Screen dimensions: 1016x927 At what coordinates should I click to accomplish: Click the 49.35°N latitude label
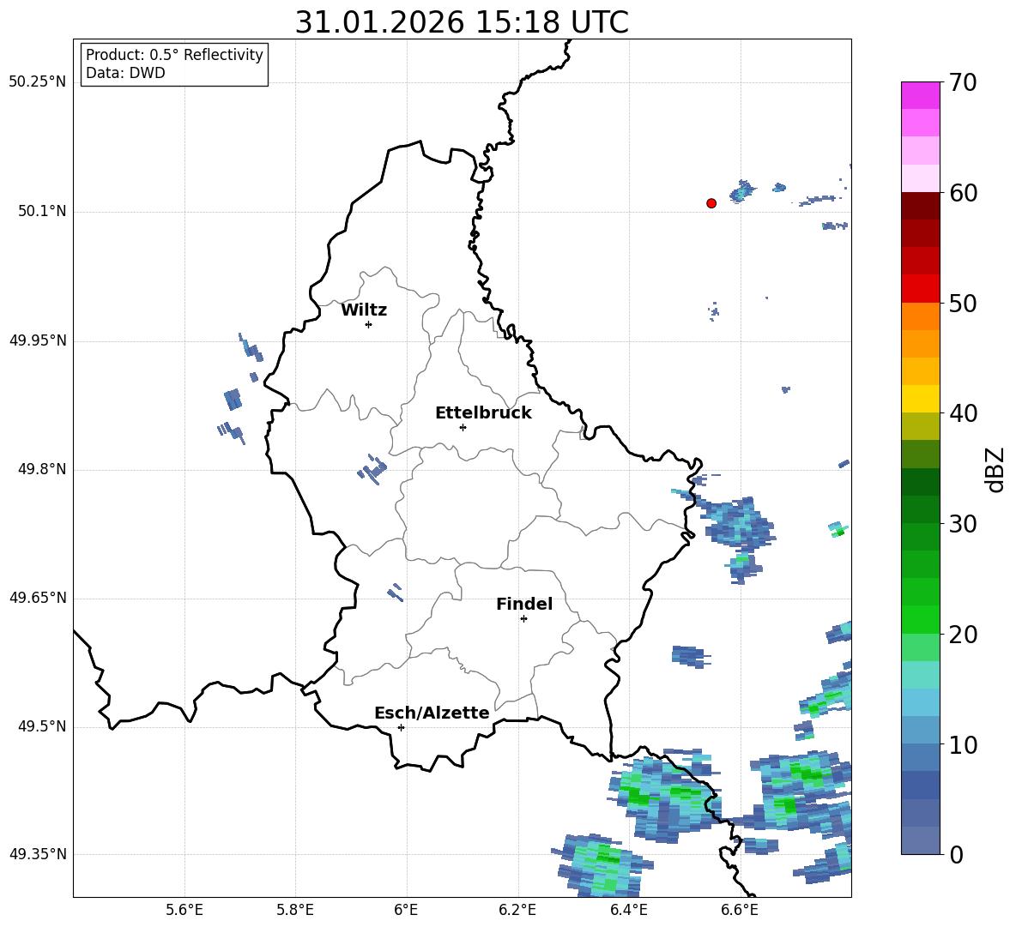click(x=38, y=854)
